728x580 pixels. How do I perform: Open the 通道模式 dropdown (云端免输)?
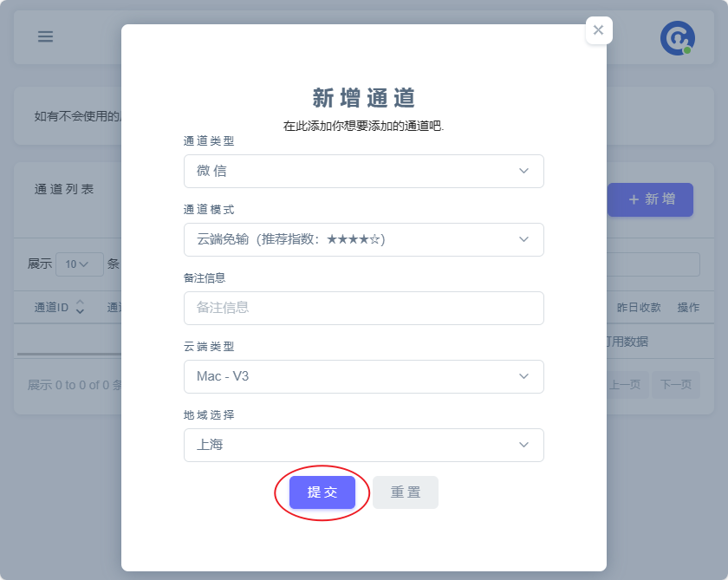pos(363,239)
